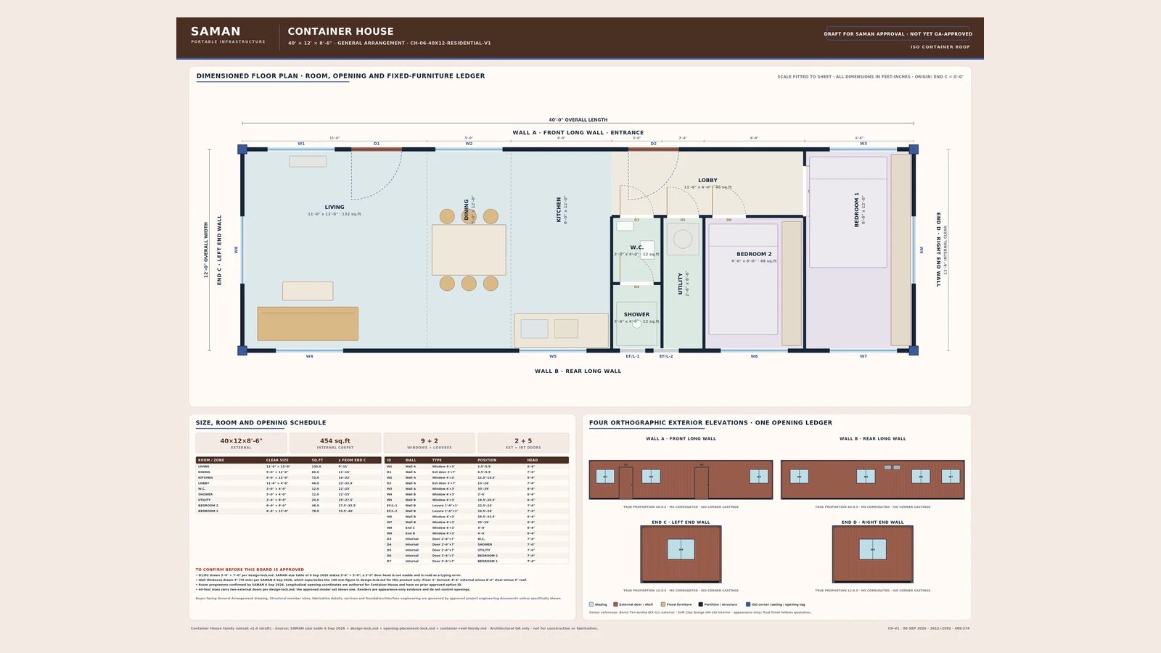The image size is (1161, 653).
Task: Click the CLEAR SIZE column header
Action: click(277, 460)
